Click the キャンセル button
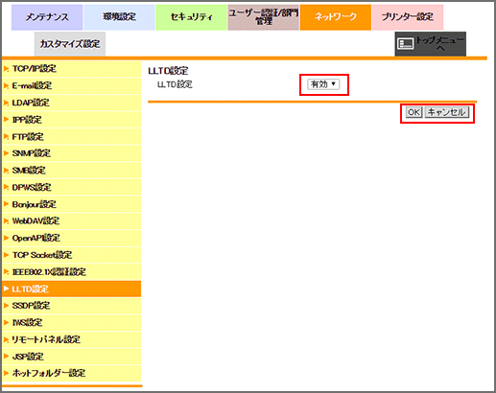 click(447, 112)
